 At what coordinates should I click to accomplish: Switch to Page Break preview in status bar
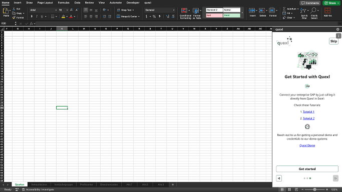tap(296, 189)
